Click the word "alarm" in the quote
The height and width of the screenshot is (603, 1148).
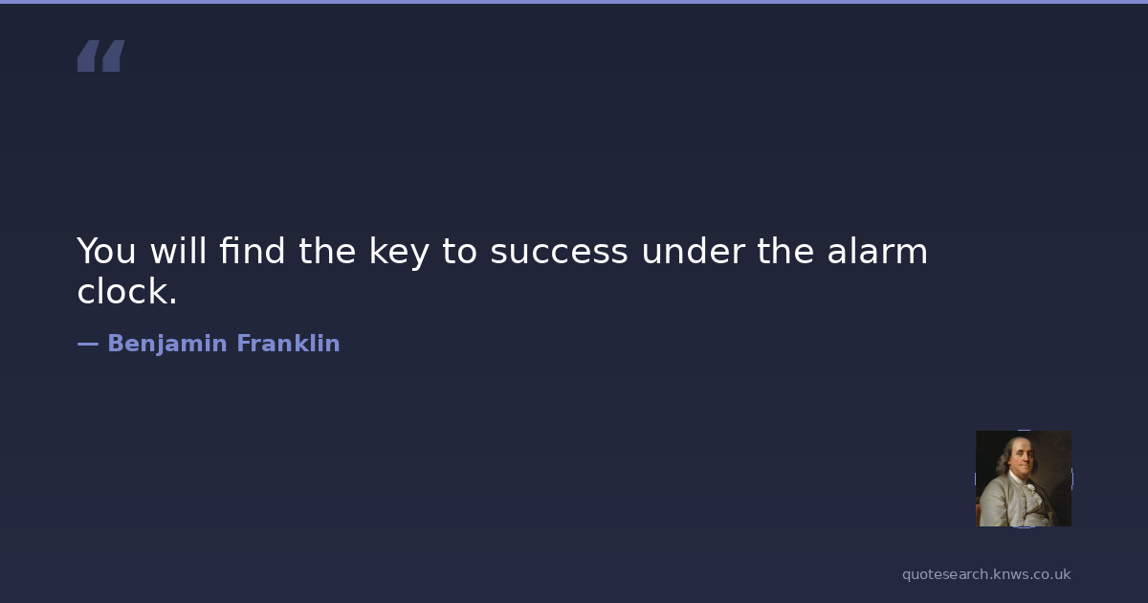[880, 252]
